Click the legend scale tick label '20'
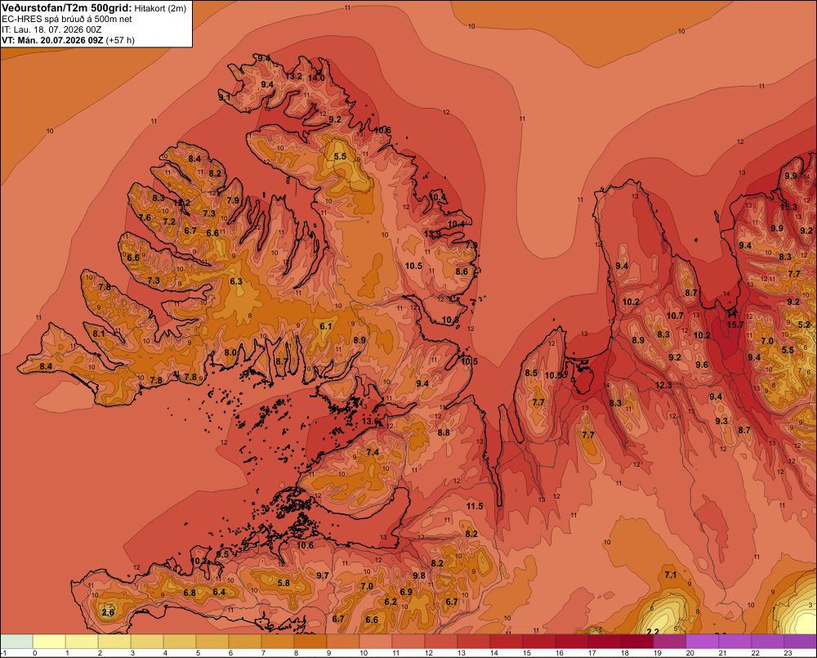The image size is (817, 658). tap(690, 653)
